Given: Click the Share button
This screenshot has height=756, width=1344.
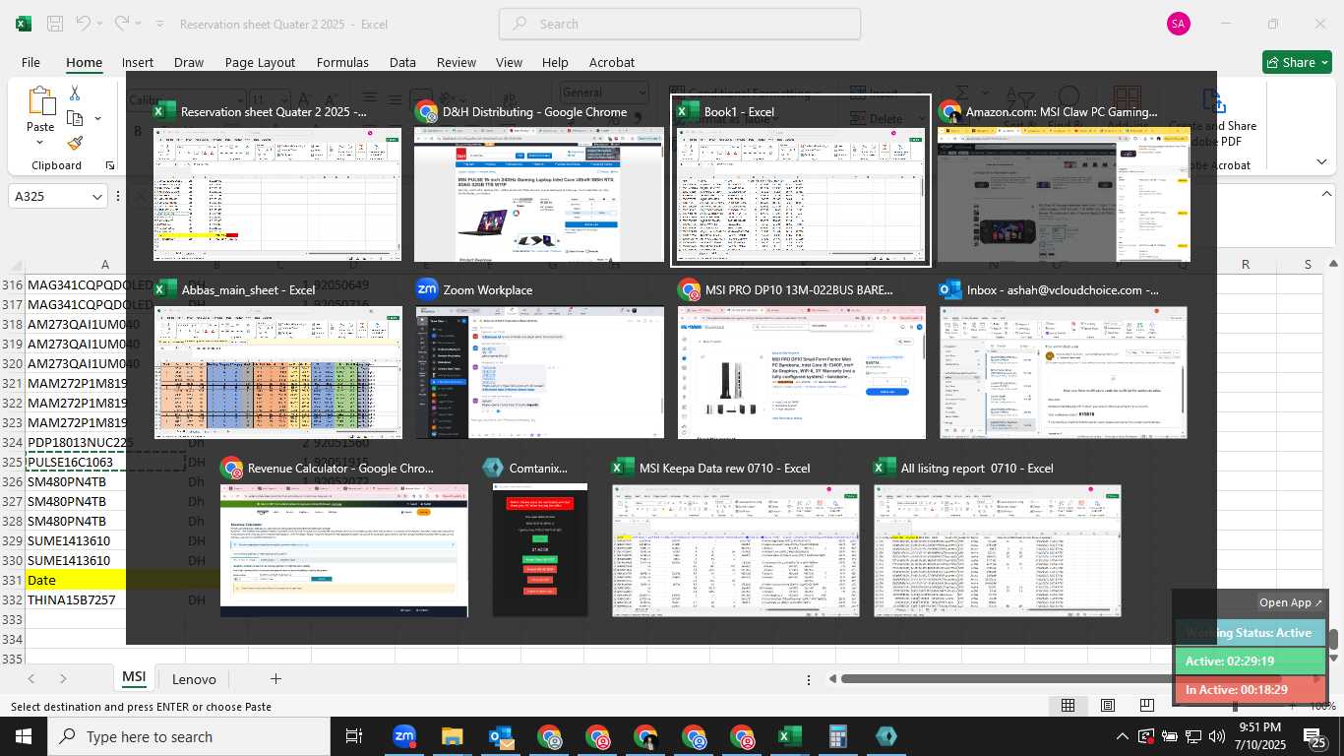Looking at the screenshot, I should pos(1297,62).
